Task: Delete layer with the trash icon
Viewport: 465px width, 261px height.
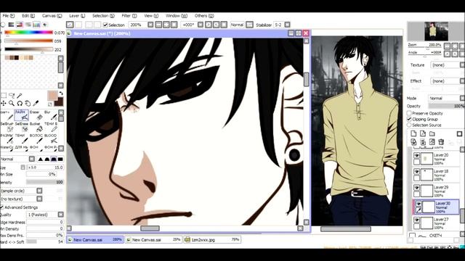Action: click(x=441, y=142)
